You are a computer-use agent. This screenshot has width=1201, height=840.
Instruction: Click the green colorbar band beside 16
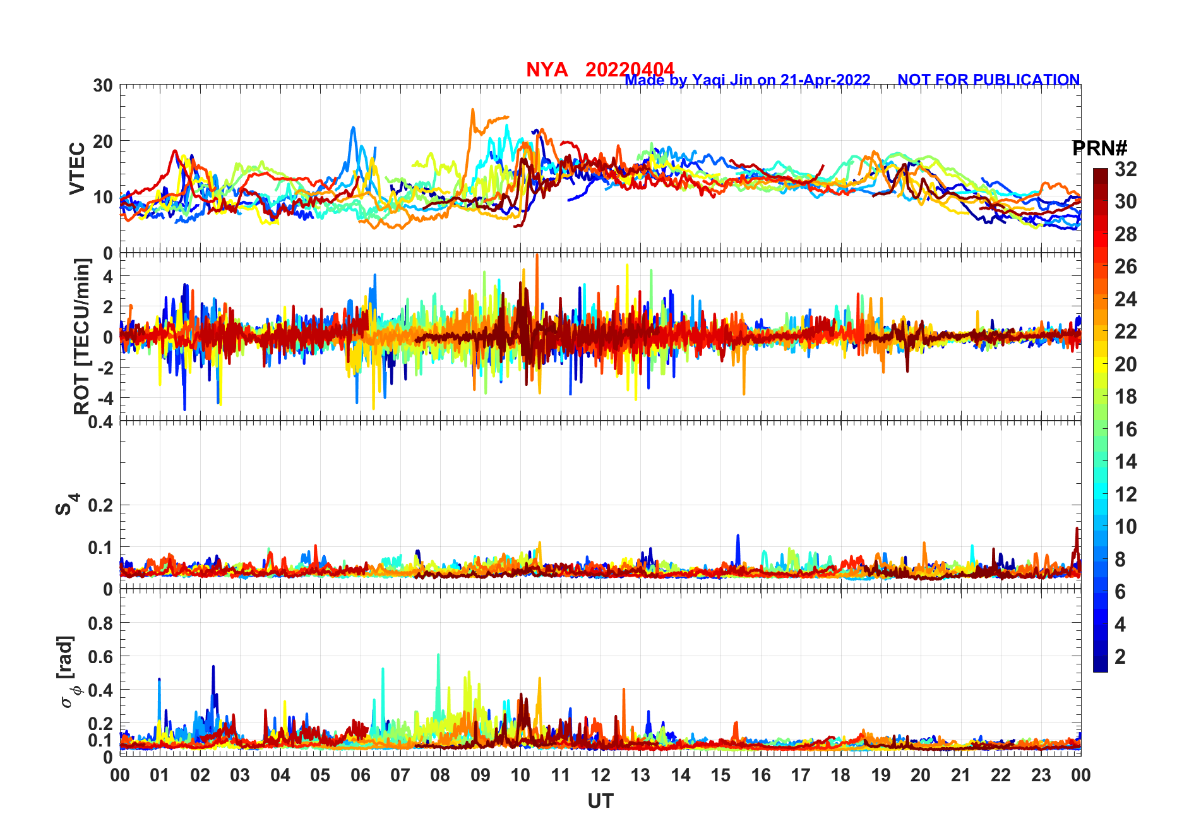click(x=1100, y=429)
